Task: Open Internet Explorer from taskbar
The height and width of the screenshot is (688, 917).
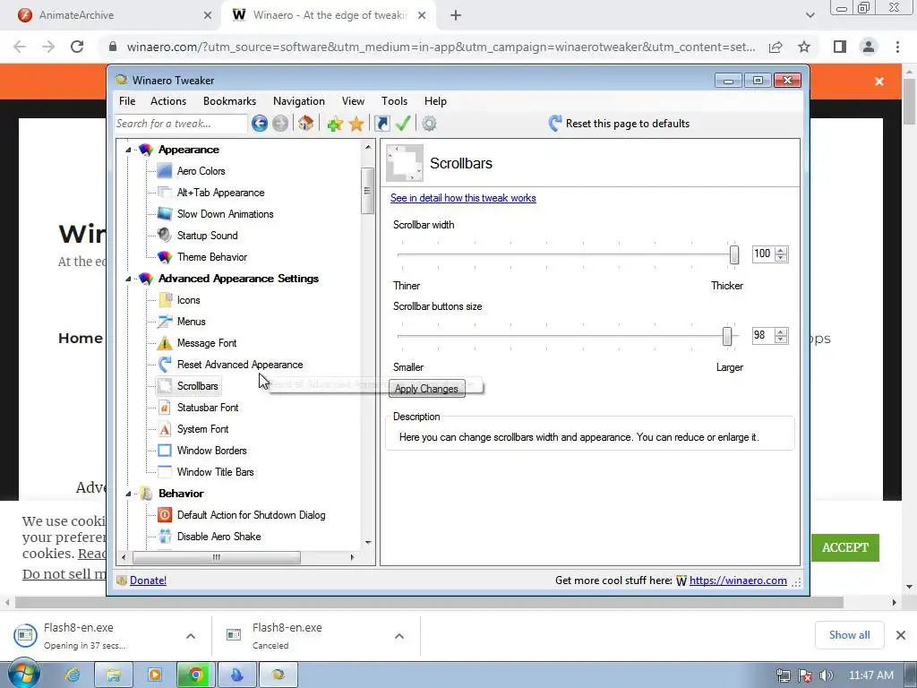Action: pyautogui.click(x=73, y=675)
